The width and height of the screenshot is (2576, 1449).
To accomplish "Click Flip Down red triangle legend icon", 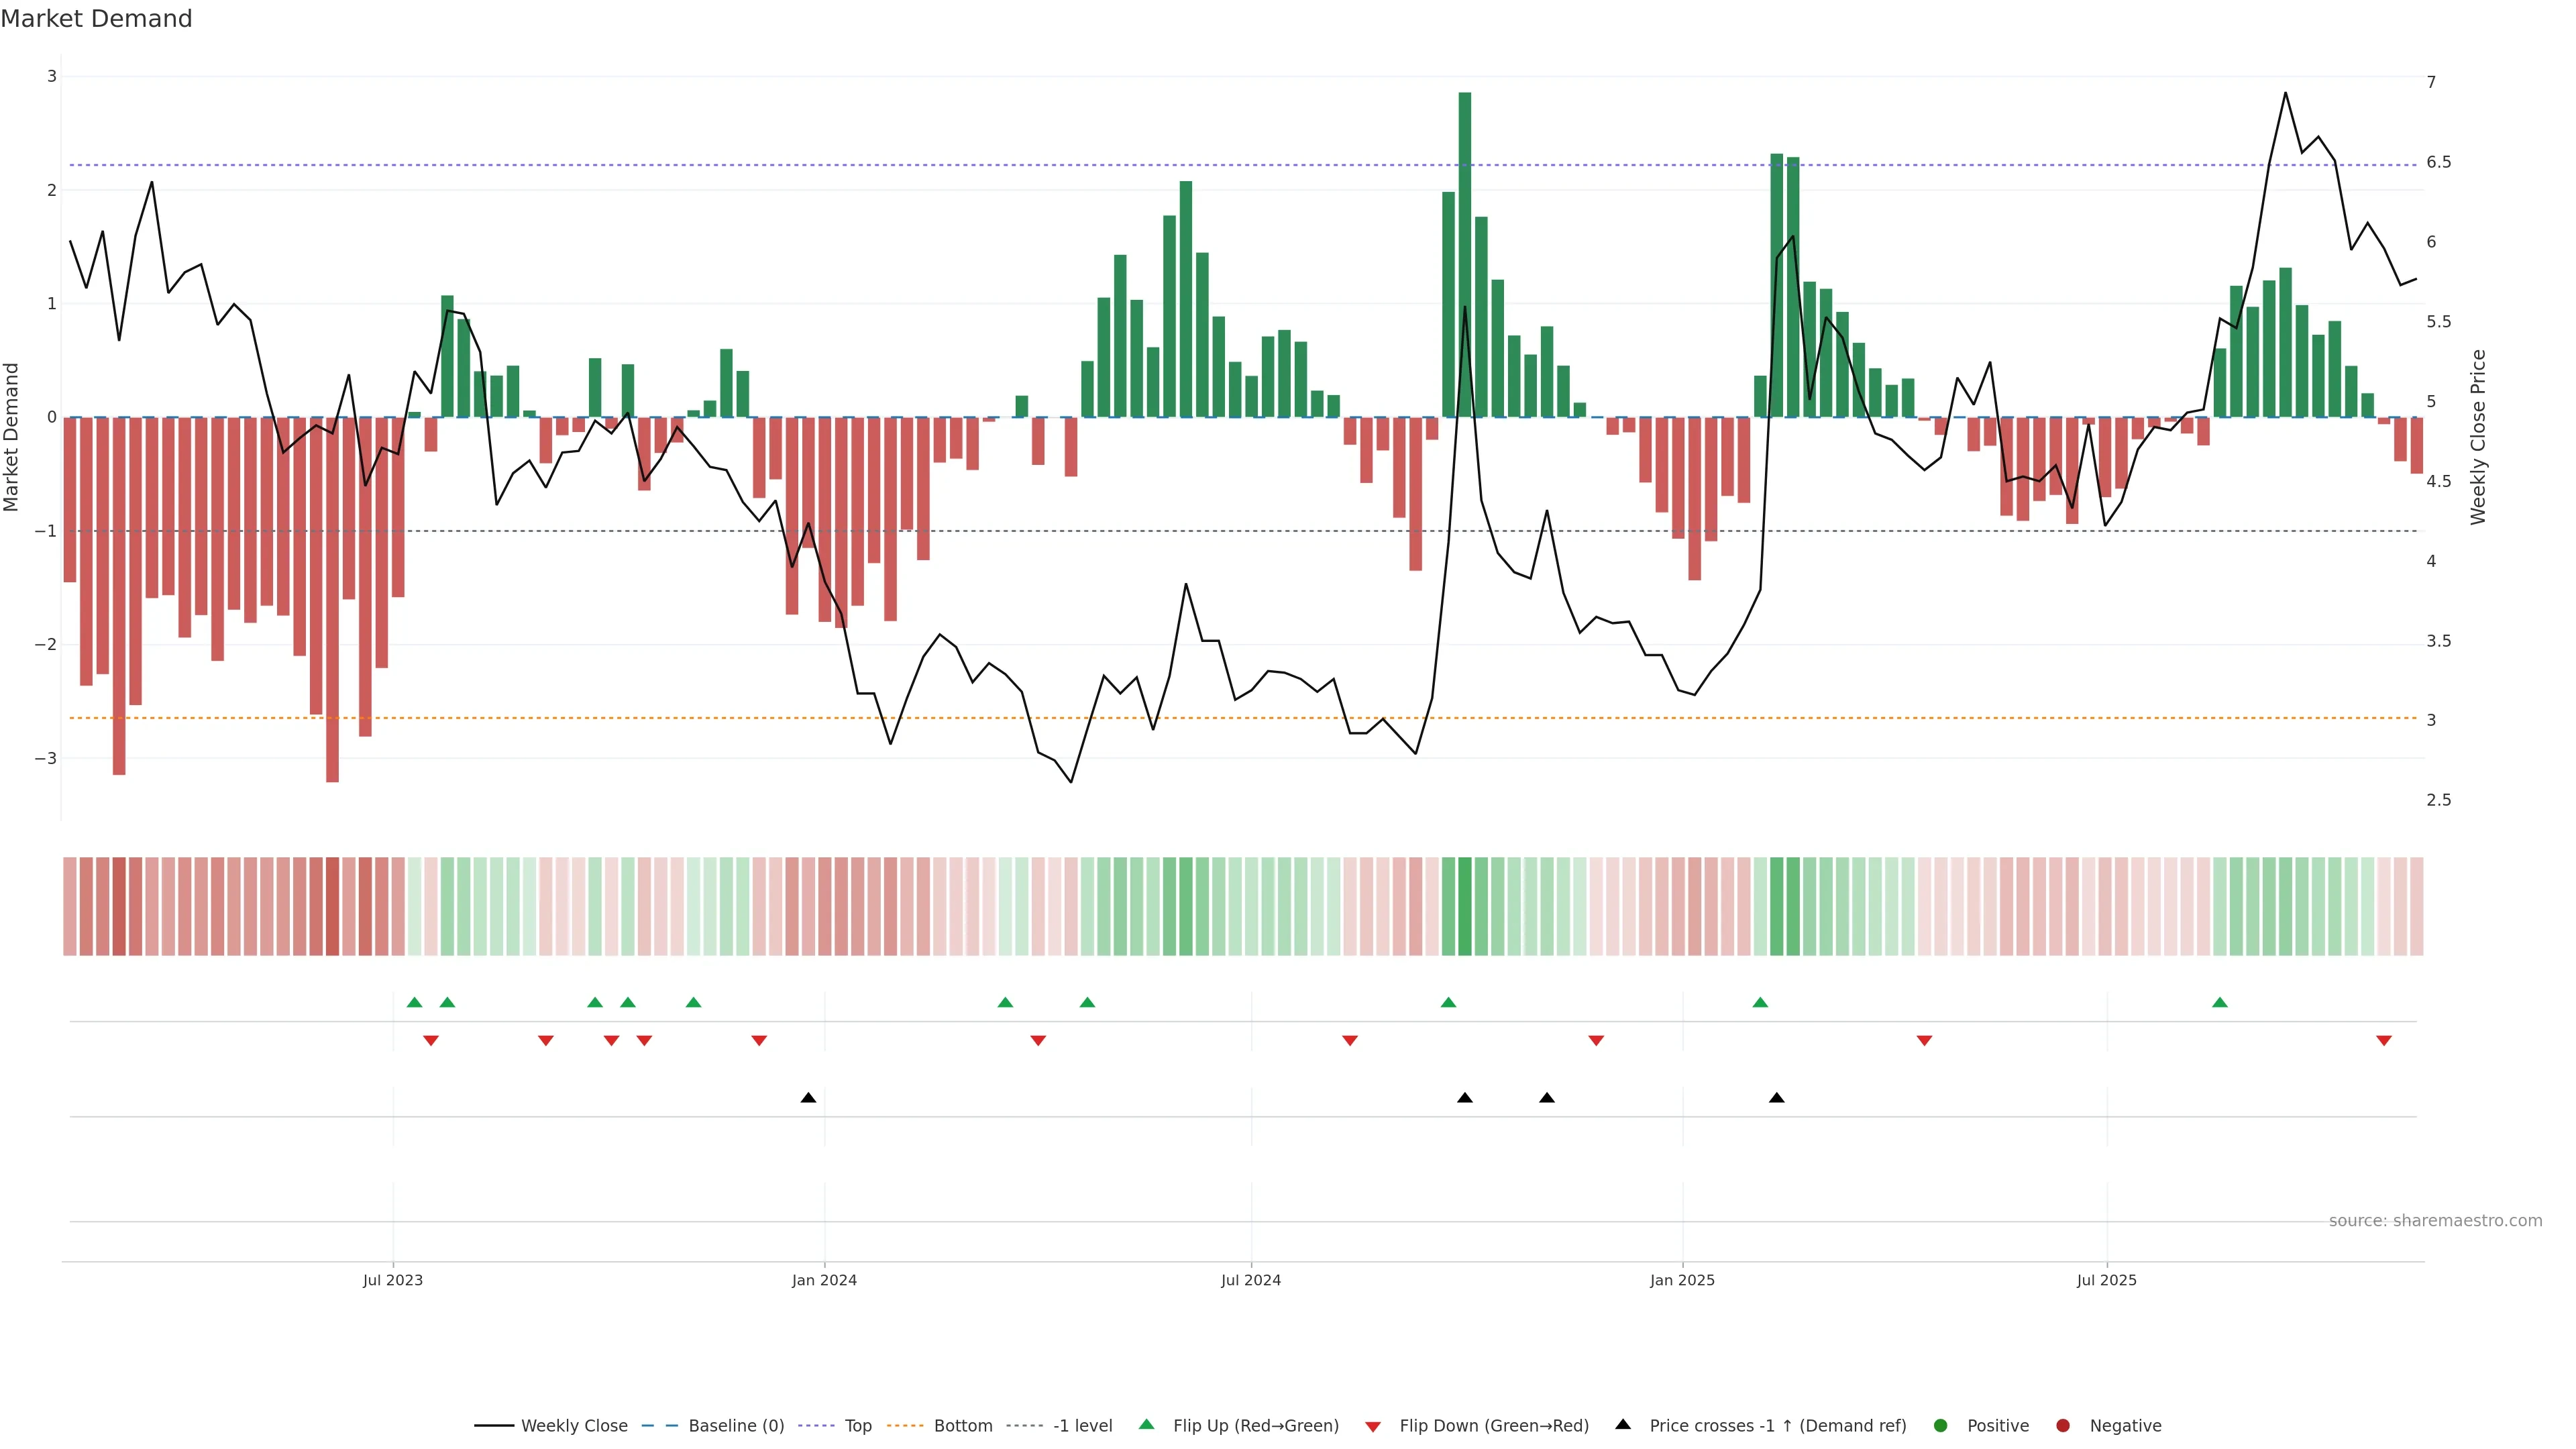I will 1373,1427.
